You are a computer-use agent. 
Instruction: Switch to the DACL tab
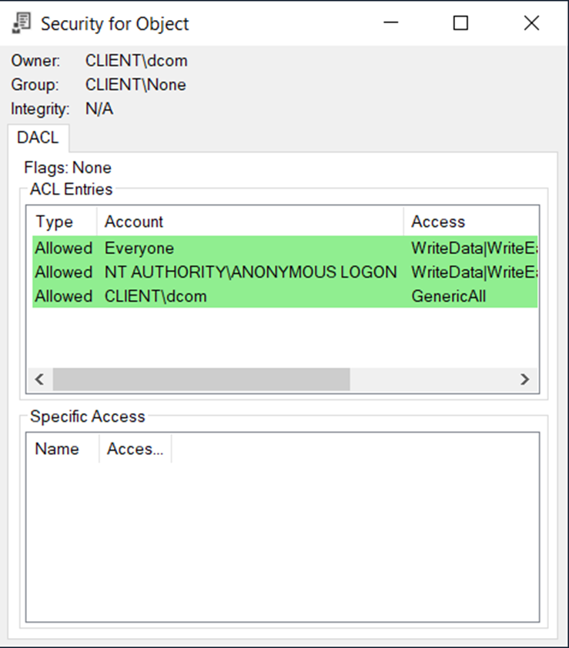(x=38, y=139)
